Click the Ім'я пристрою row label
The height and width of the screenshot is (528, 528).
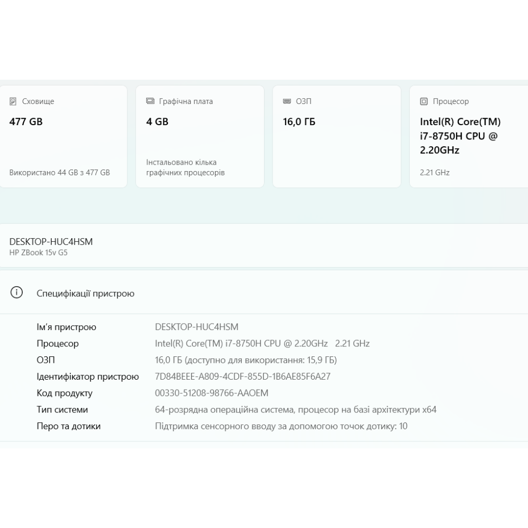[x=67, y=327]
